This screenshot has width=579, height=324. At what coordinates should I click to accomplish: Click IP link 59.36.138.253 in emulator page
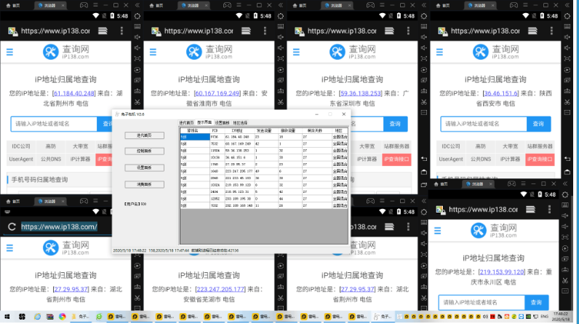click(361, 93)
